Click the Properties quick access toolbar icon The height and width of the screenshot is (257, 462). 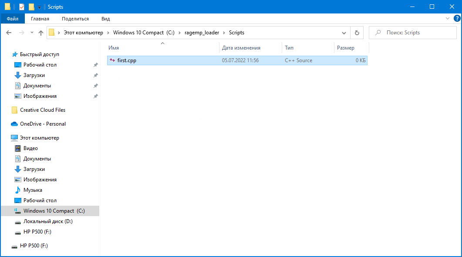point(22,7)
